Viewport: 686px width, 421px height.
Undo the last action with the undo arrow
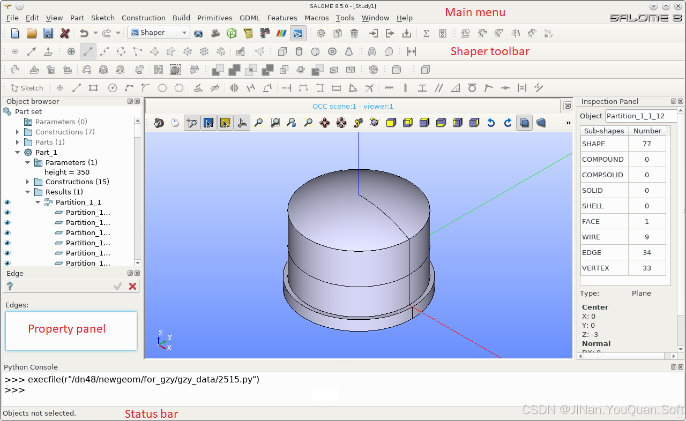(x=84, y=33)
